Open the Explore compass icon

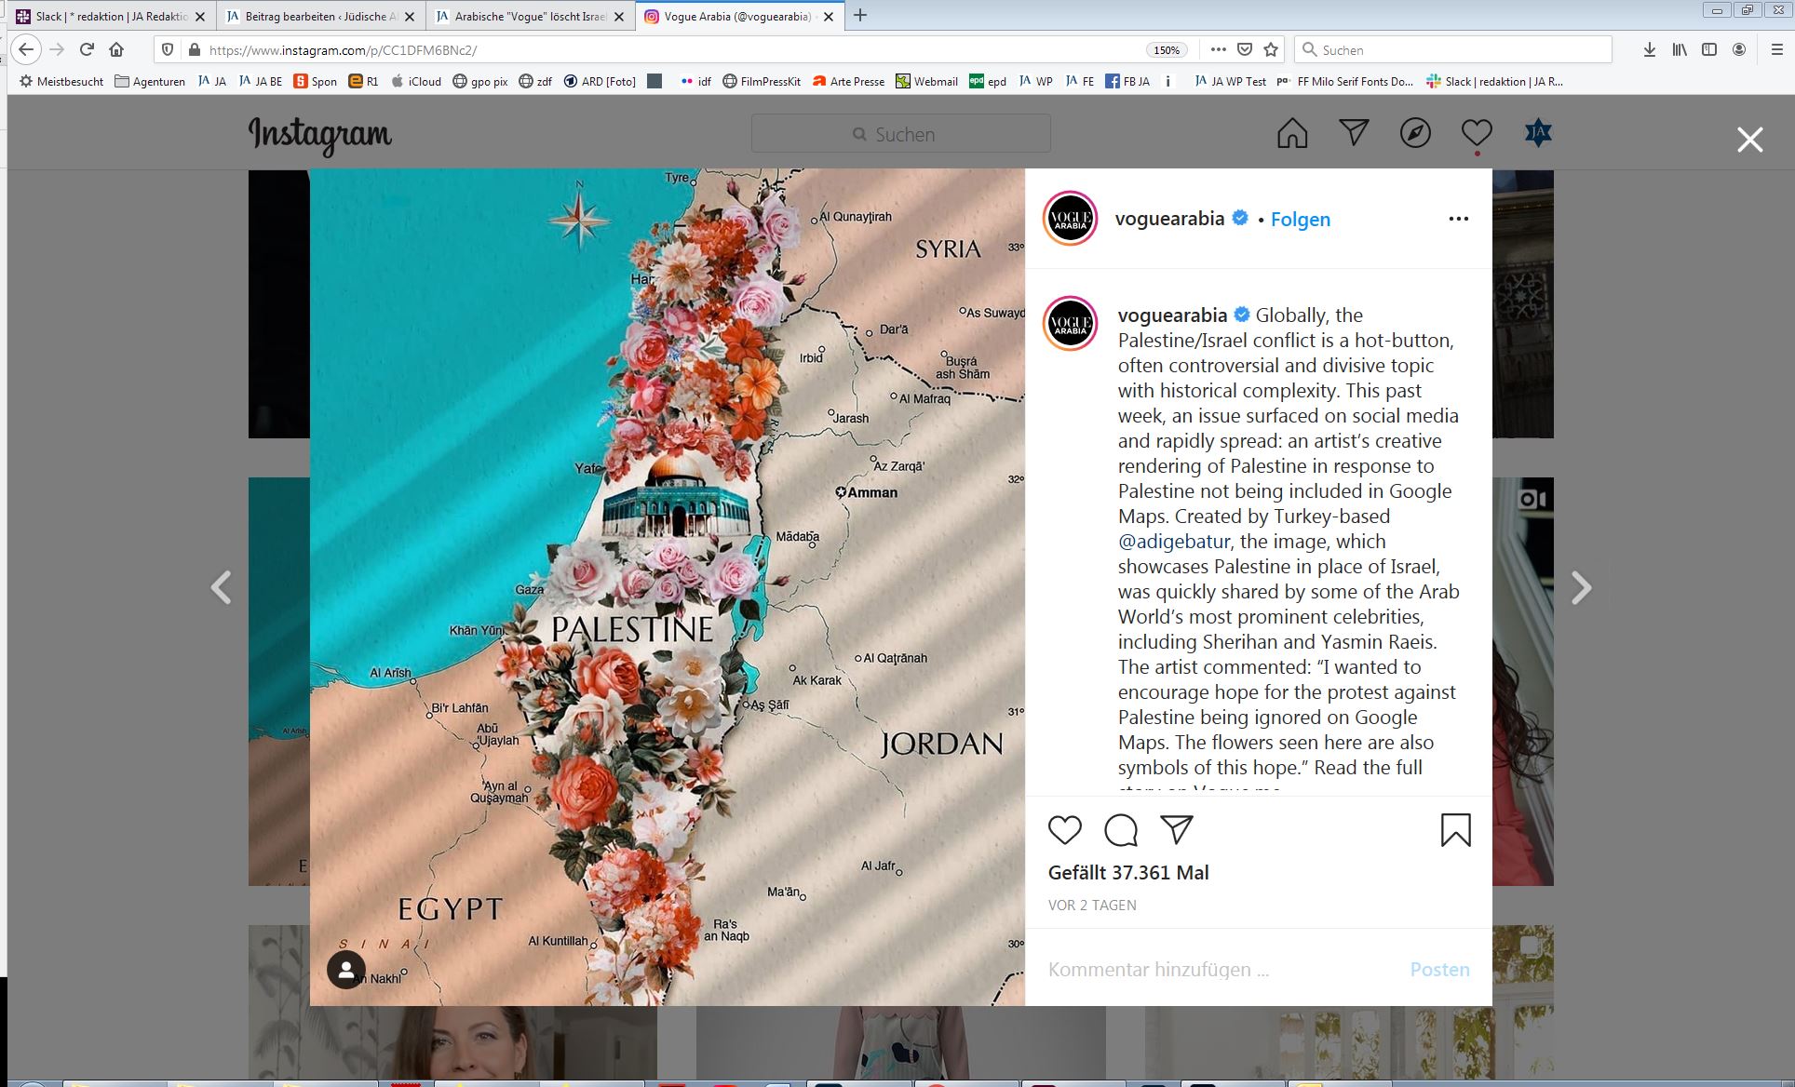1415,134
